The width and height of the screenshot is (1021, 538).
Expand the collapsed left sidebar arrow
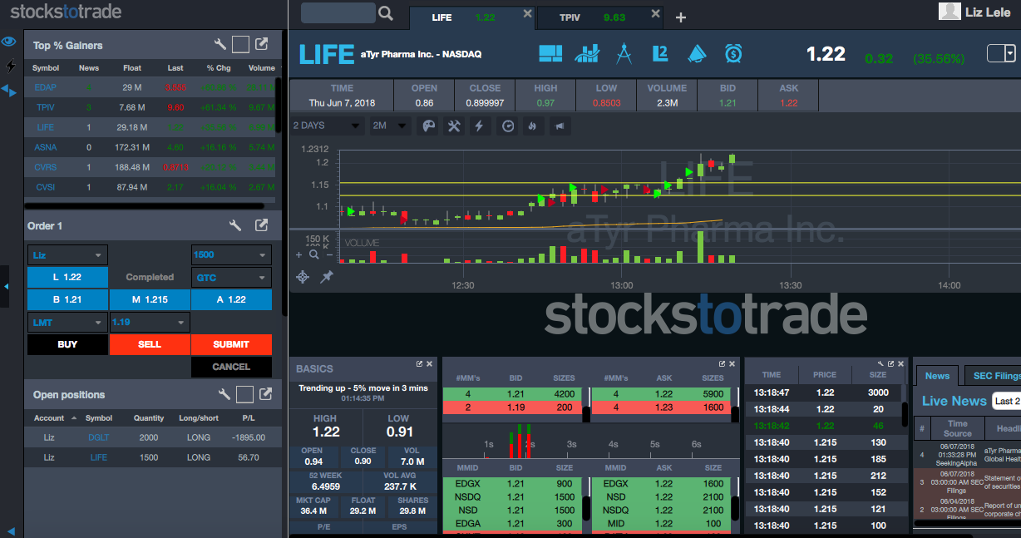click(6, 286)
